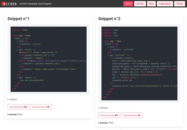Click the Snippet n°2 heading
The image size is (187, 130).
pos(109,19)
